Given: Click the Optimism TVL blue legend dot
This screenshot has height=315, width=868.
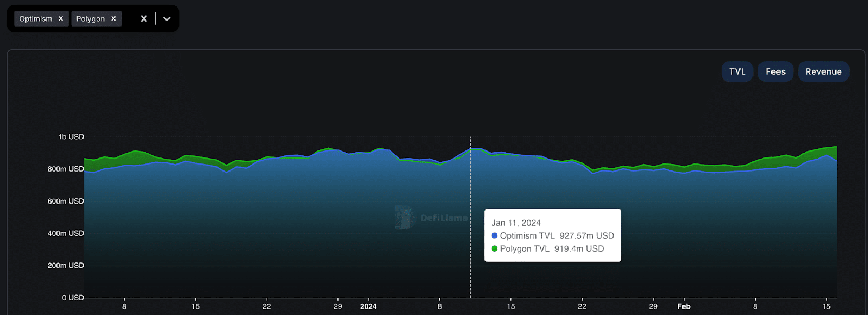Looking at the screenshot, I should (494, 235).
